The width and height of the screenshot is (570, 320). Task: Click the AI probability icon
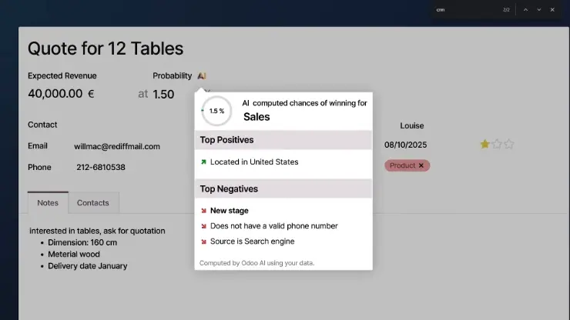pos(202,76)
